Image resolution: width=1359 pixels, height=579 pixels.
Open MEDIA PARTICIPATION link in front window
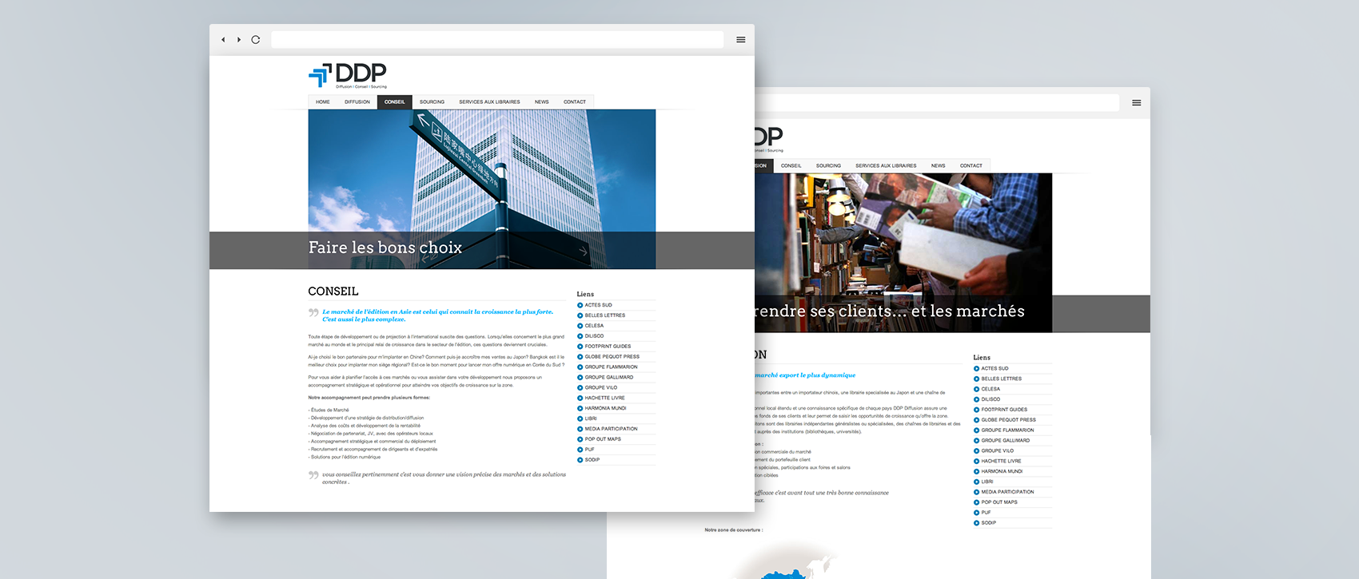point(612,429)
